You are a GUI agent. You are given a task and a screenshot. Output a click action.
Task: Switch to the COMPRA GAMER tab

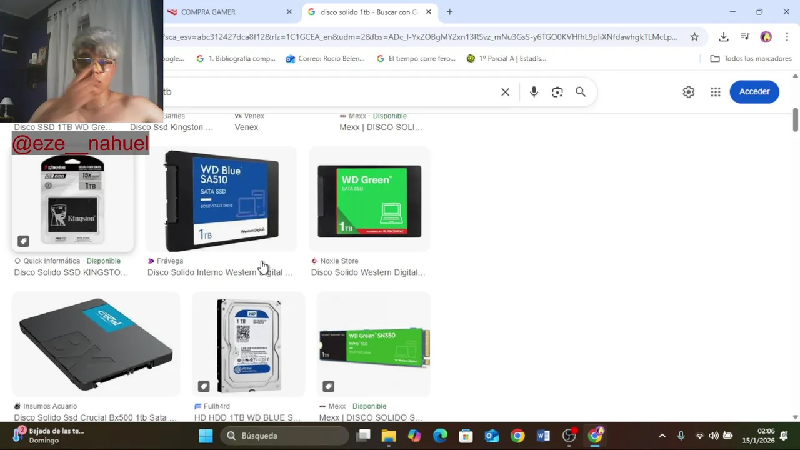click(x=230, y=12)
